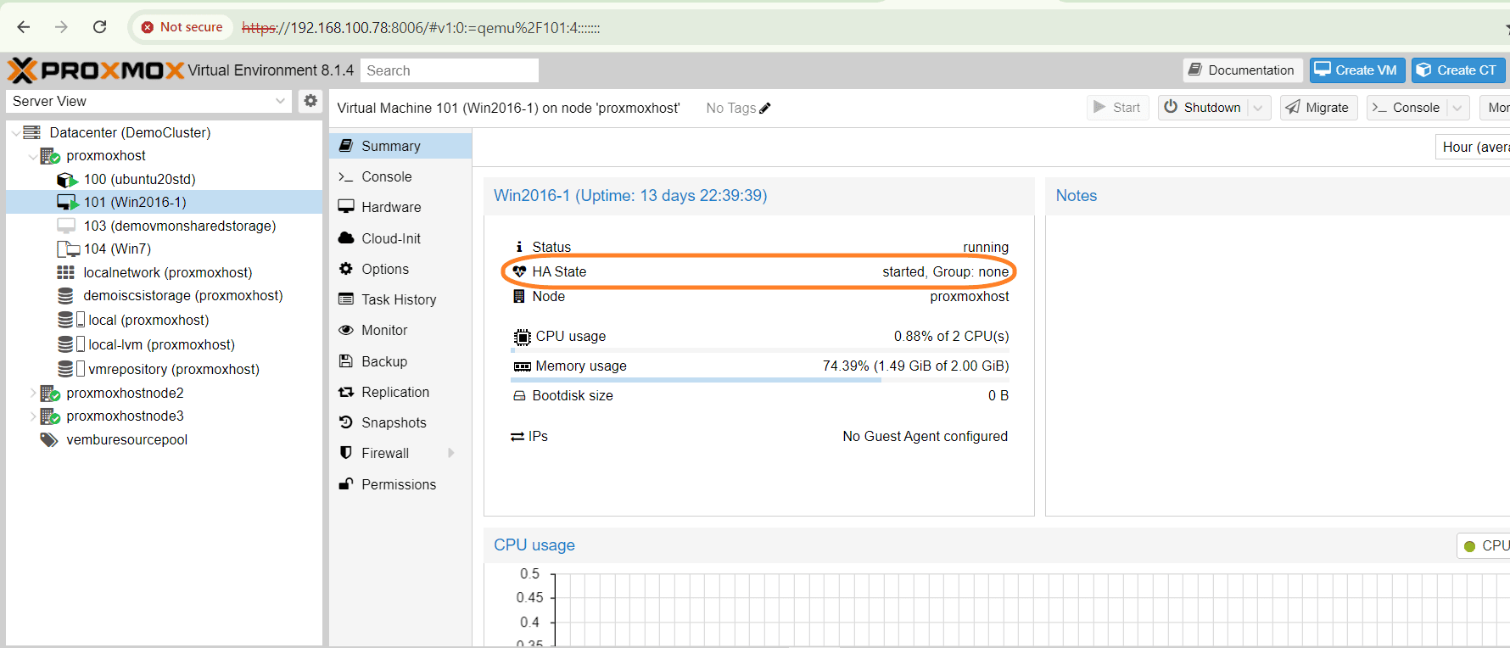
Task: Open tree settings gear icon
Action: click(x=310, y=101)
